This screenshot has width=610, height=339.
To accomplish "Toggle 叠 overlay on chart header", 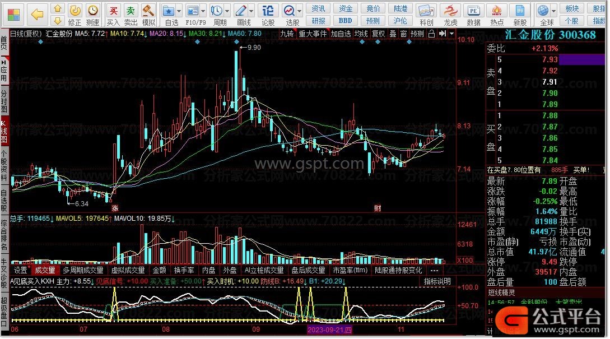I will click(393, 34).
